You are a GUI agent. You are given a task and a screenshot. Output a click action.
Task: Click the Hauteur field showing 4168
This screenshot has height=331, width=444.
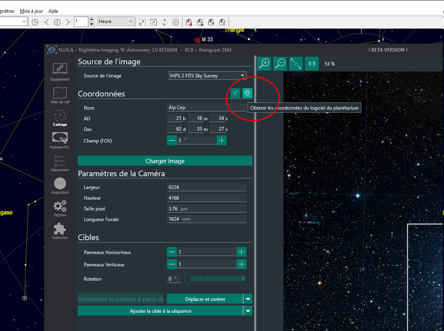(x=207, y=198)
